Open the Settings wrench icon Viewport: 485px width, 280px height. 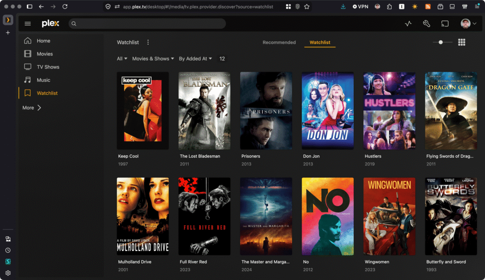427,24
